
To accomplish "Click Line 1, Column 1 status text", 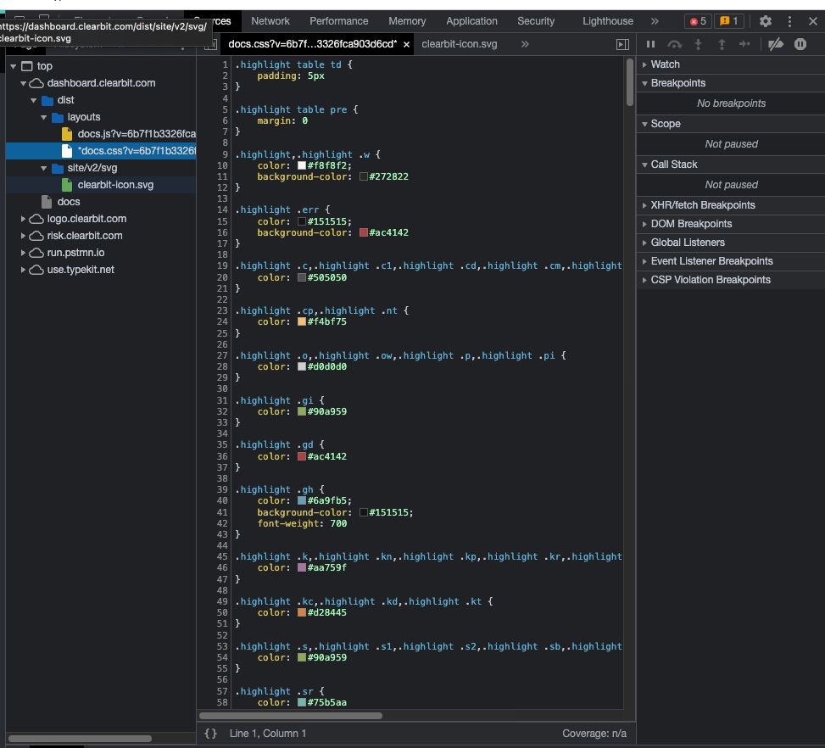I will (267, 734).
